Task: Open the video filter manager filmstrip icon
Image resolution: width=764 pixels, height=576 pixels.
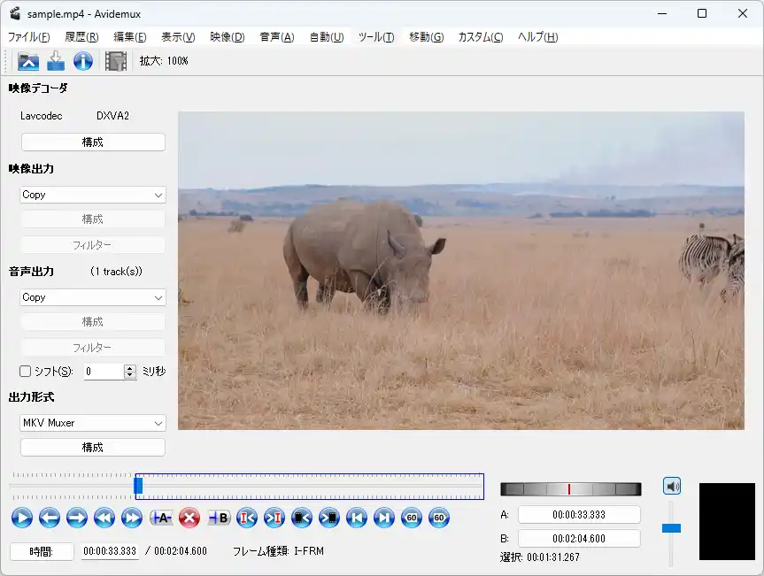Action: tap(115, 61)
